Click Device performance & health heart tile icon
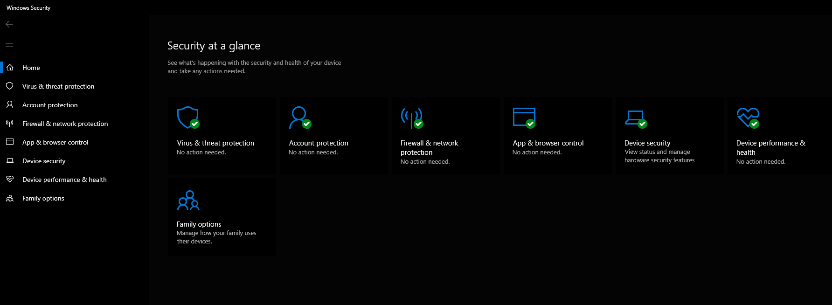This screenshot has height=305, width=832. pos(748,117)
